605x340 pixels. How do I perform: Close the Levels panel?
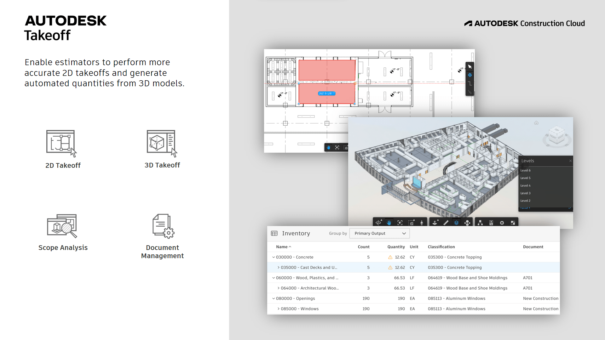click(570, 161)
